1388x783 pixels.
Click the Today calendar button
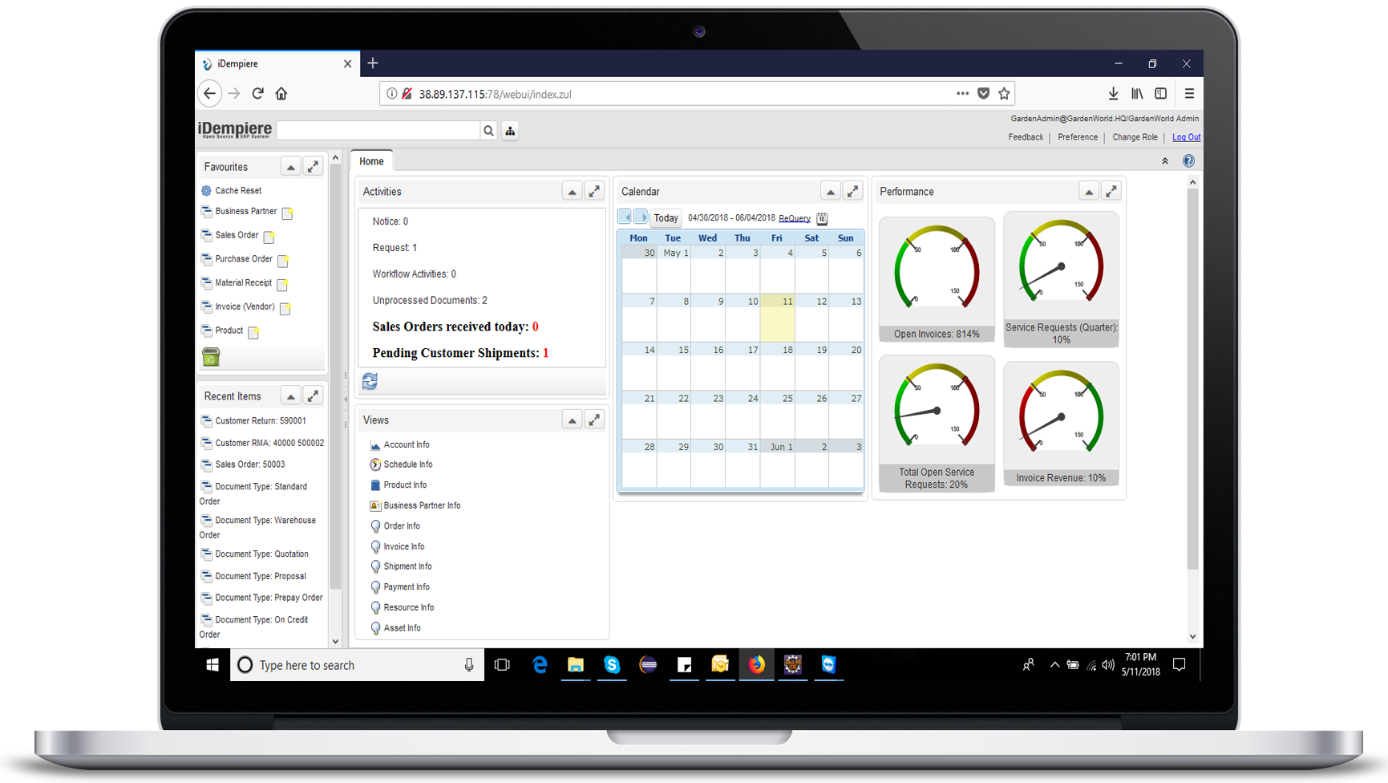click(x=666, y=218)
